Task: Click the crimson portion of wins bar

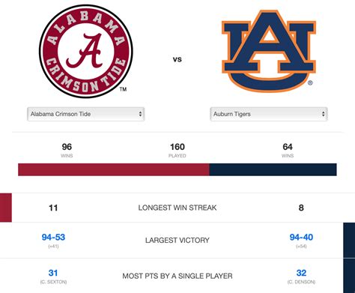Action: tap(114, 169)
